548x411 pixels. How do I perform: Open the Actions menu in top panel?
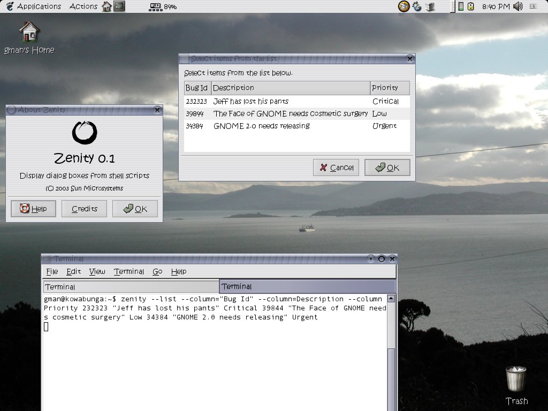coord(83,6)
